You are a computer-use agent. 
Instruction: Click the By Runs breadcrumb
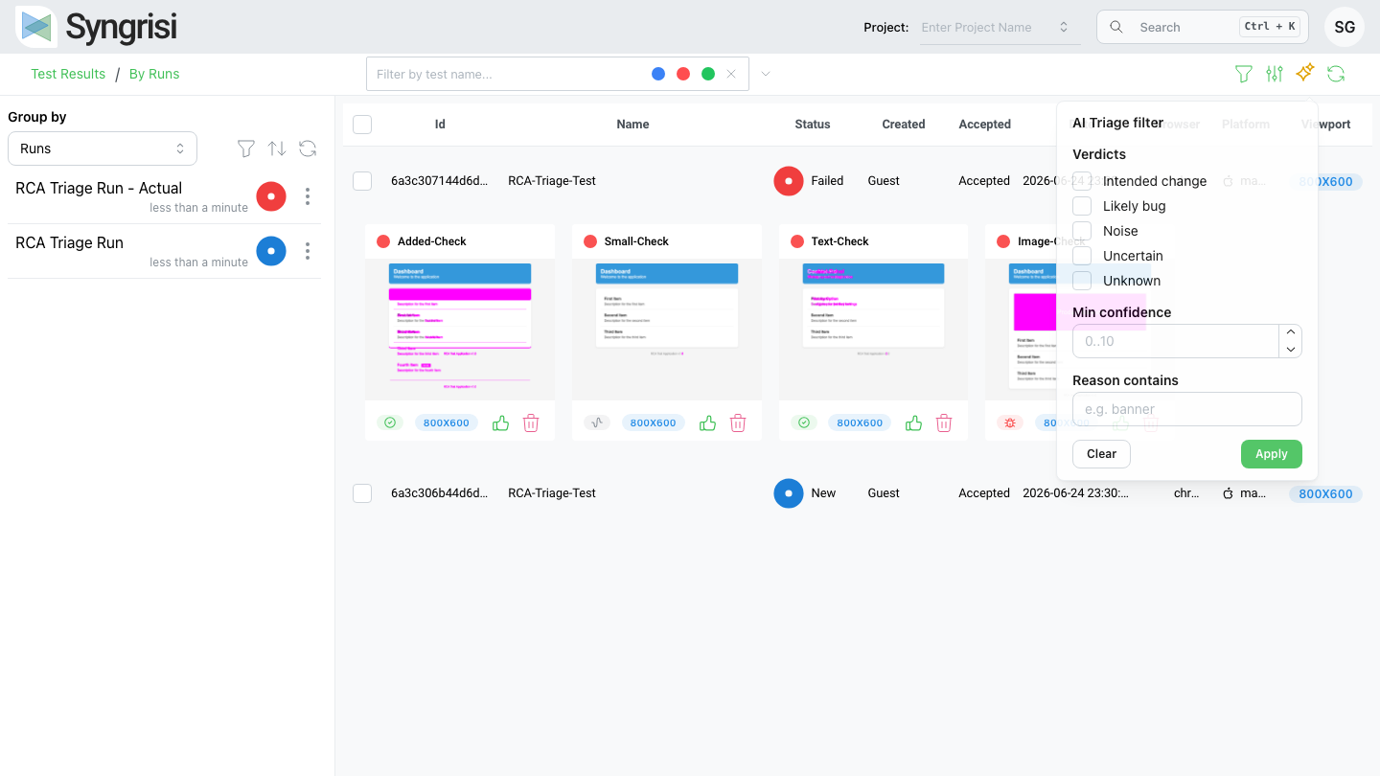tap(154, 74)
